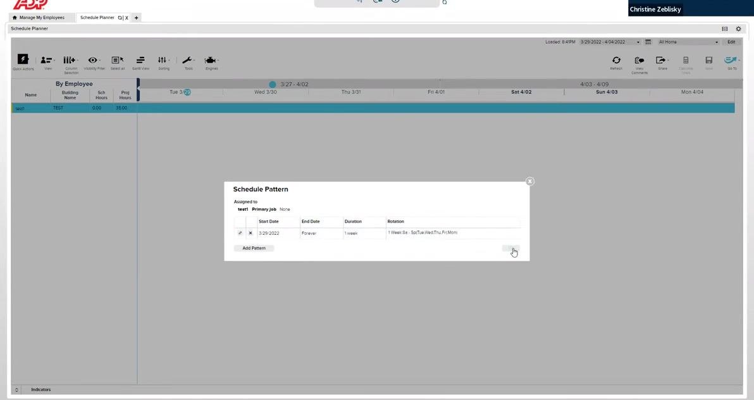Click the Sun 4/03 day header
This screenshot has width=754, height=400.
pos(607,92)
